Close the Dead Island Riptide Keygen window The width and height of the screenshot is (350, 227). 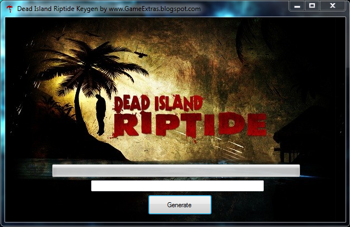click(332, 6)
